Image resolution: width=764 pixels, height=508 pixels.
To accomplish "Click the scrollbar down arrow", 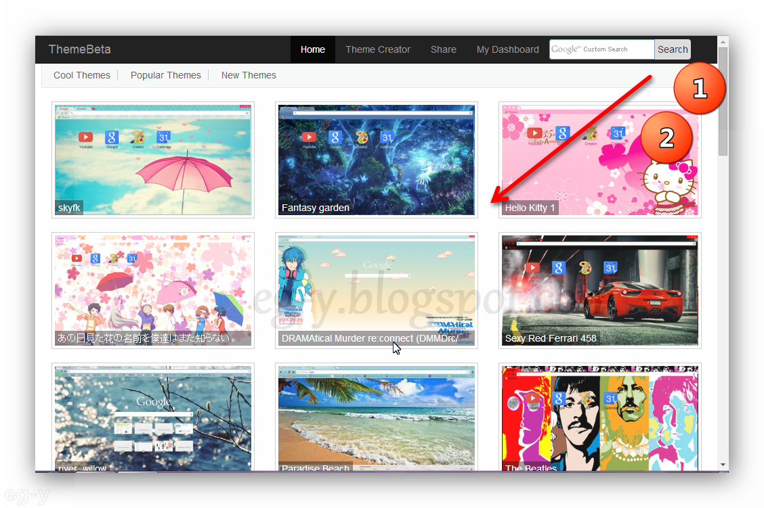I will [x=723, y=465].
